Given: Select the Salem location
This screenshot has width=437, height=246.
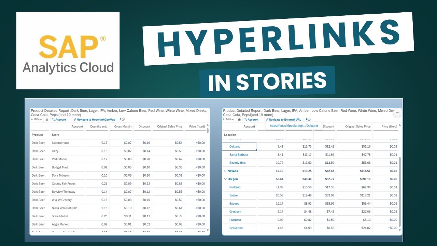Looking at the screenshot, I should point(234,195).
